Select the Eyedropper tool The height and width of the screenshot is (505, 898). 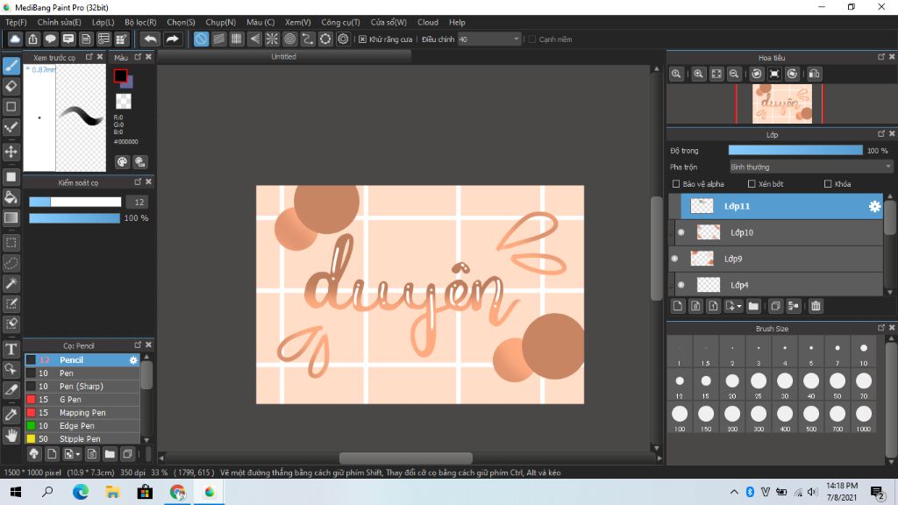pos(11,414)
